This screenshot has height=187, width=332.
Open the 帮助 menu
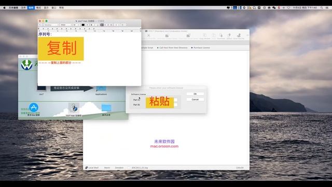click(61, 8)
